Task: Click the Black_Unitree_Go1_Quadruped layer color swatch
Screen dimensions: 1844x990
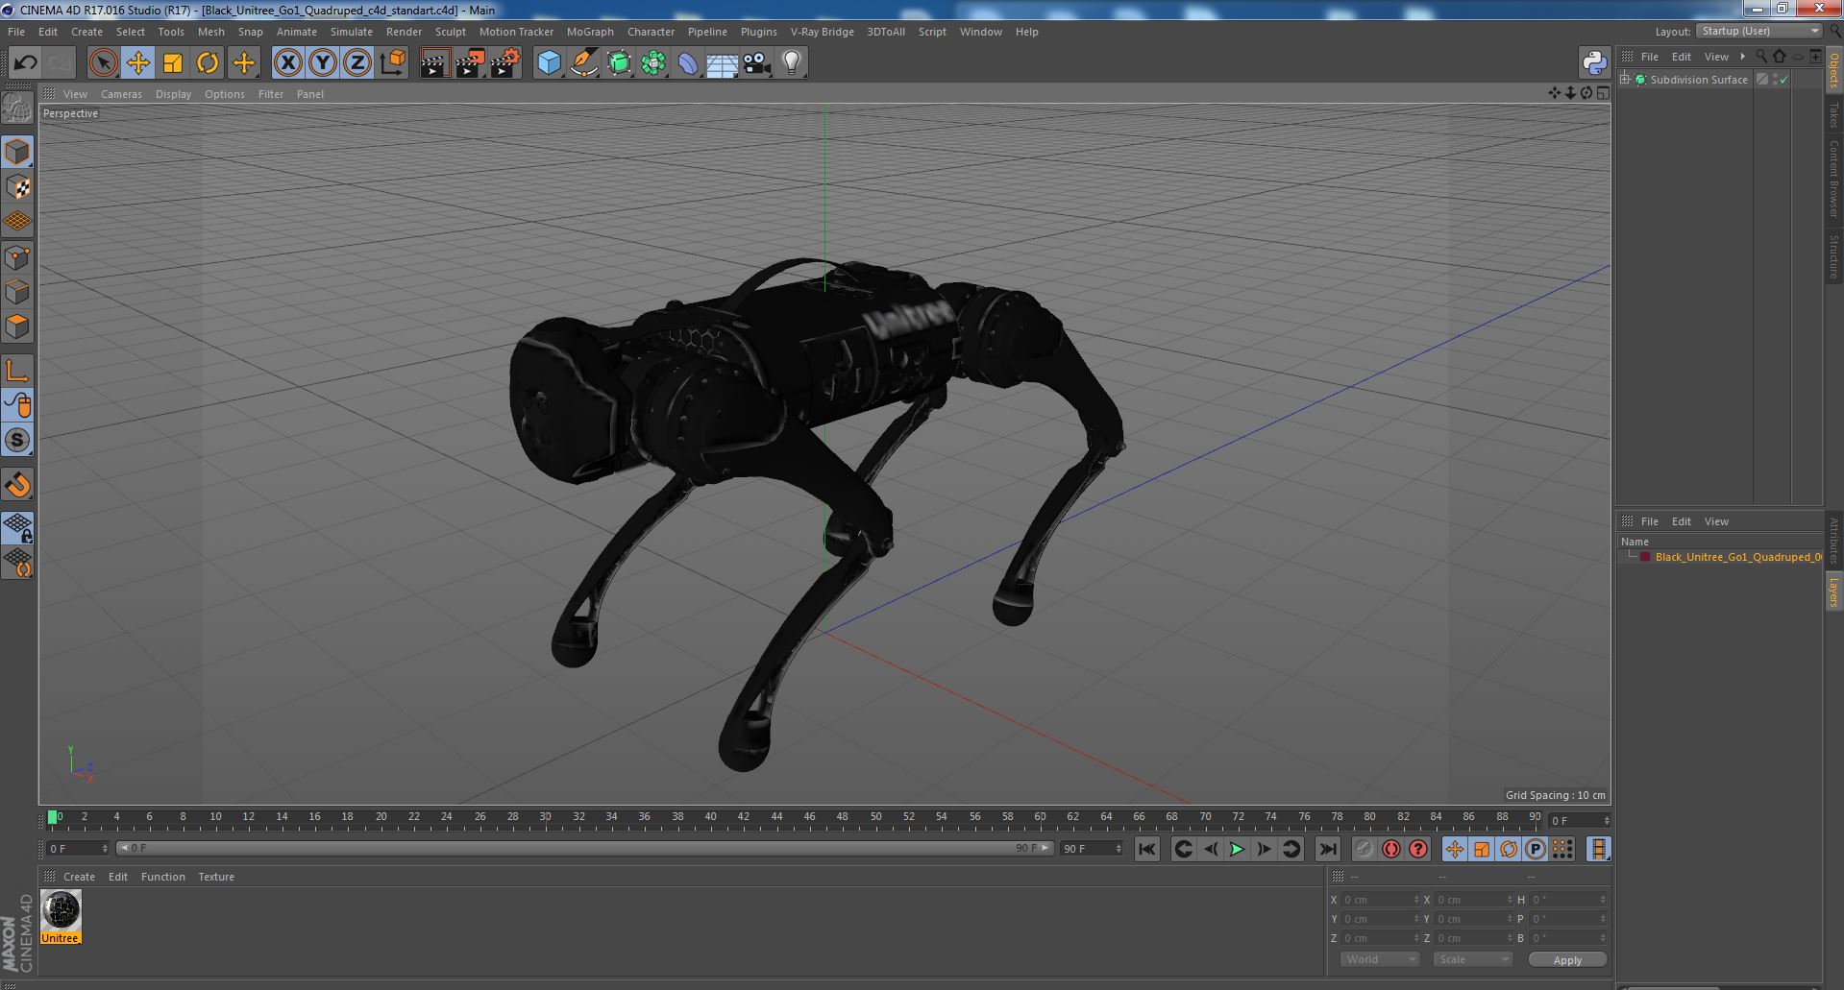Action: (x=1645, y=557)
